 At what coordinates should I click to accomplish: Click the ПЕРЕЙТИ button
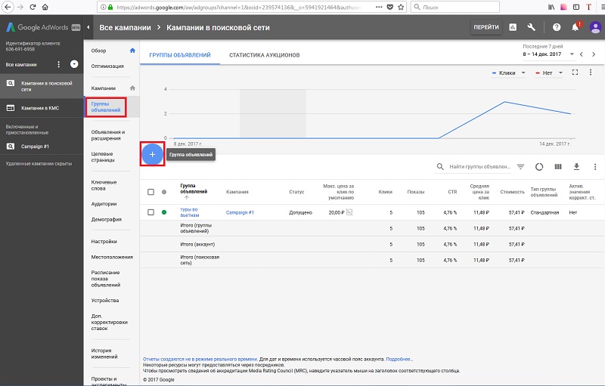pyautogui.click(x=486, y=27)
